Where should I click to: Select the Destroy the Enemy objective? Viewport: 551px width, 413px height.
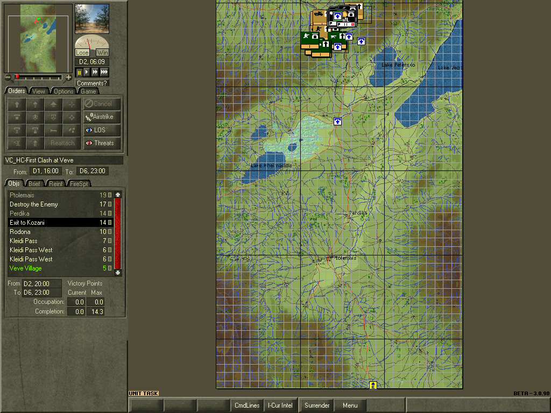60,204
